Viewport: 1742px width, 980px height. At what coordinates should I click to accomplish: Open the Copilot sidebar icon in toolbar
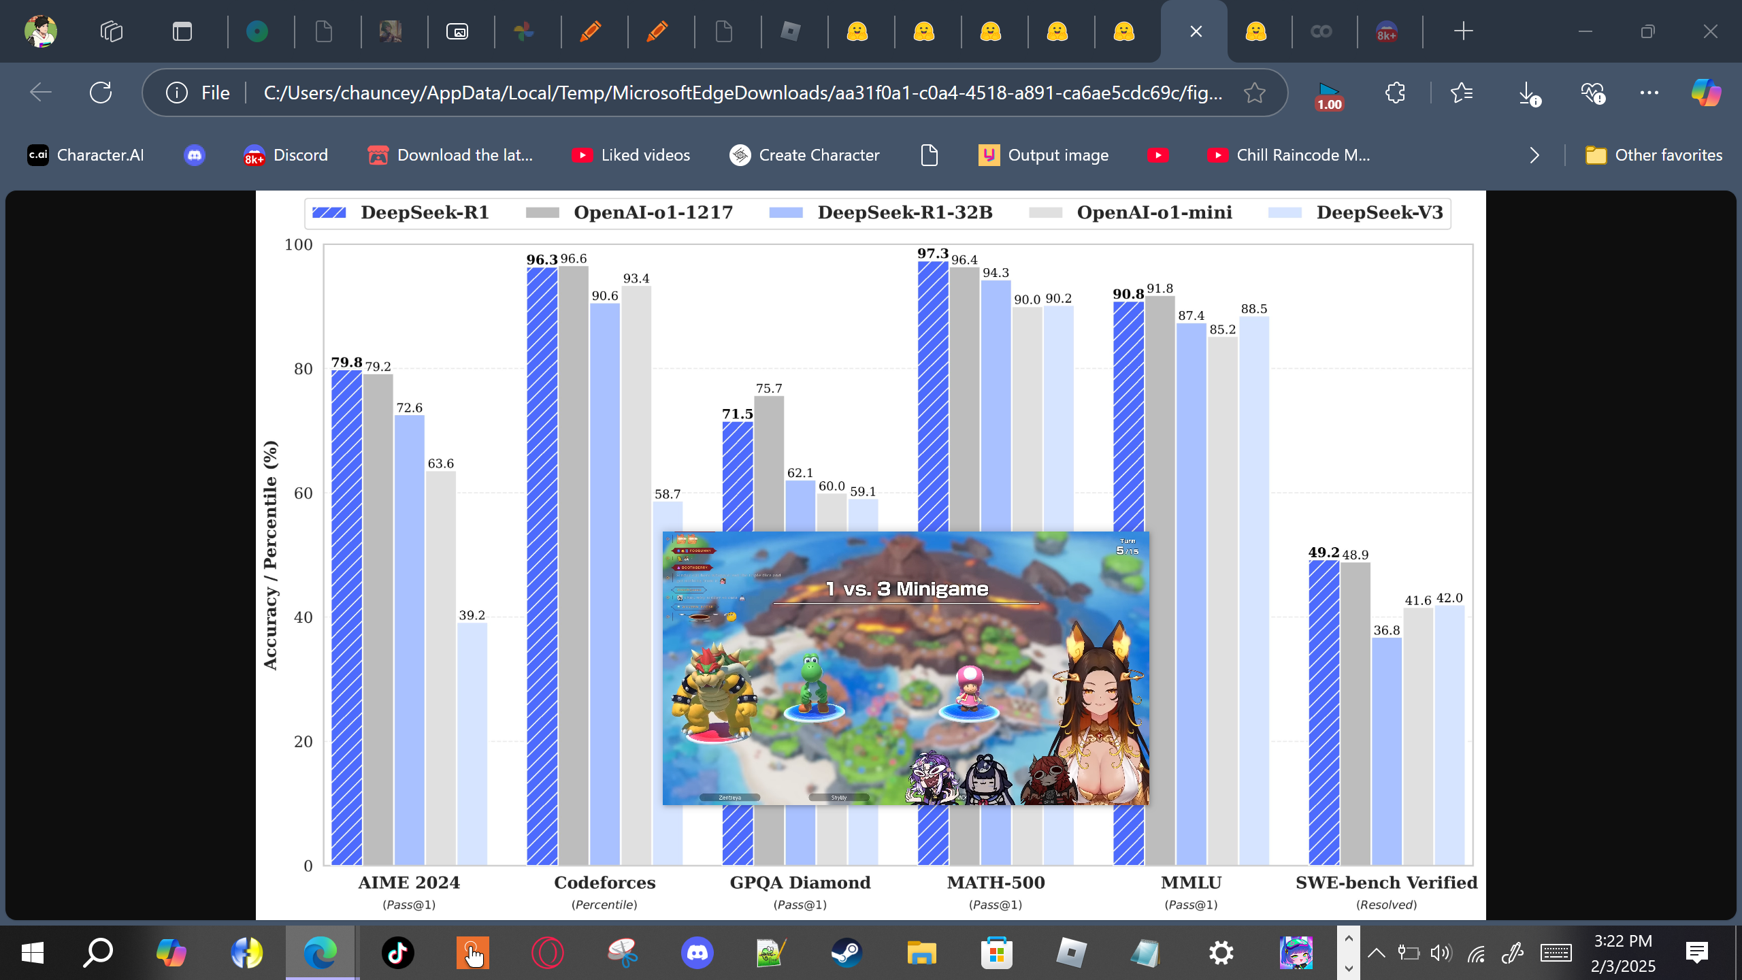click(1707, 93)
